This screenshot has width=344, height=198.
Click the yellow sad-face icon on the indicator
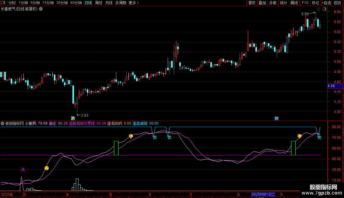point(46,168)
